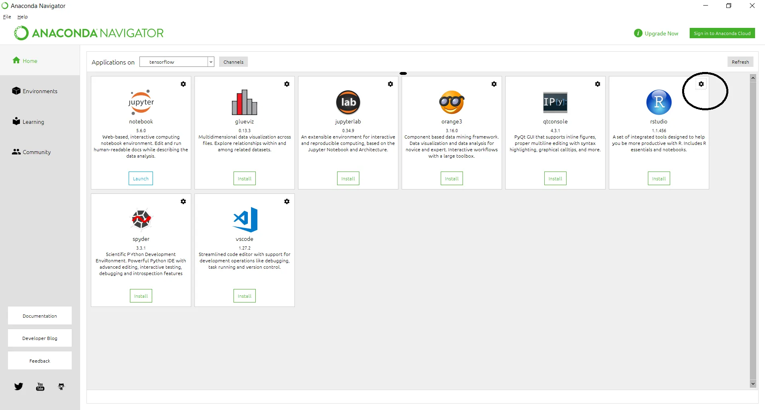Image resolution: width=765 pixels, height=410 pixels.
Task: Click the rstudio R logo
Action: tap(659, 102)
